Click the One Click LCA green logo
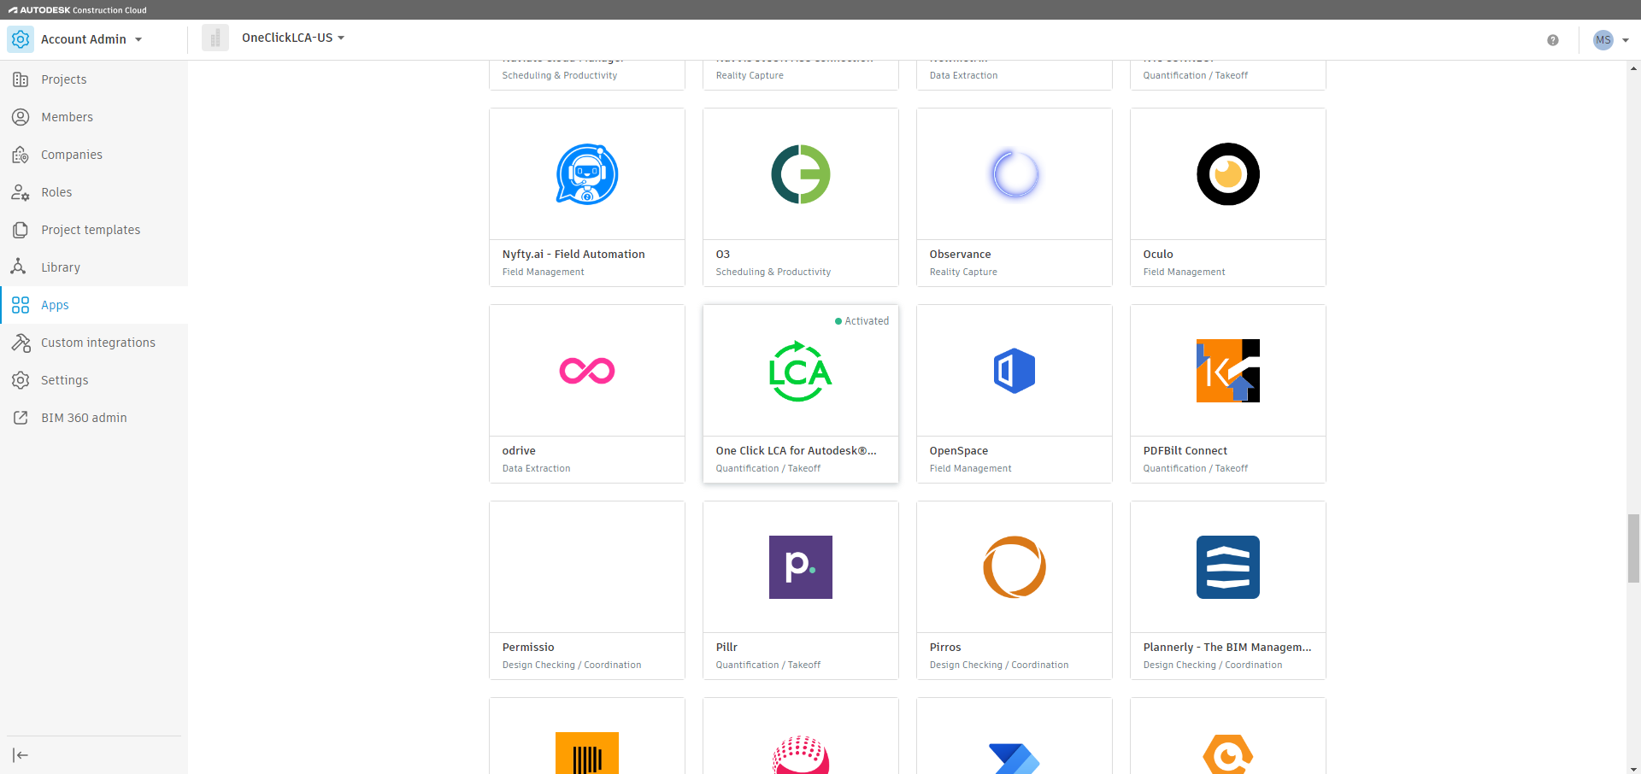Screen dimensions: 1641x774 coord(801,371)
